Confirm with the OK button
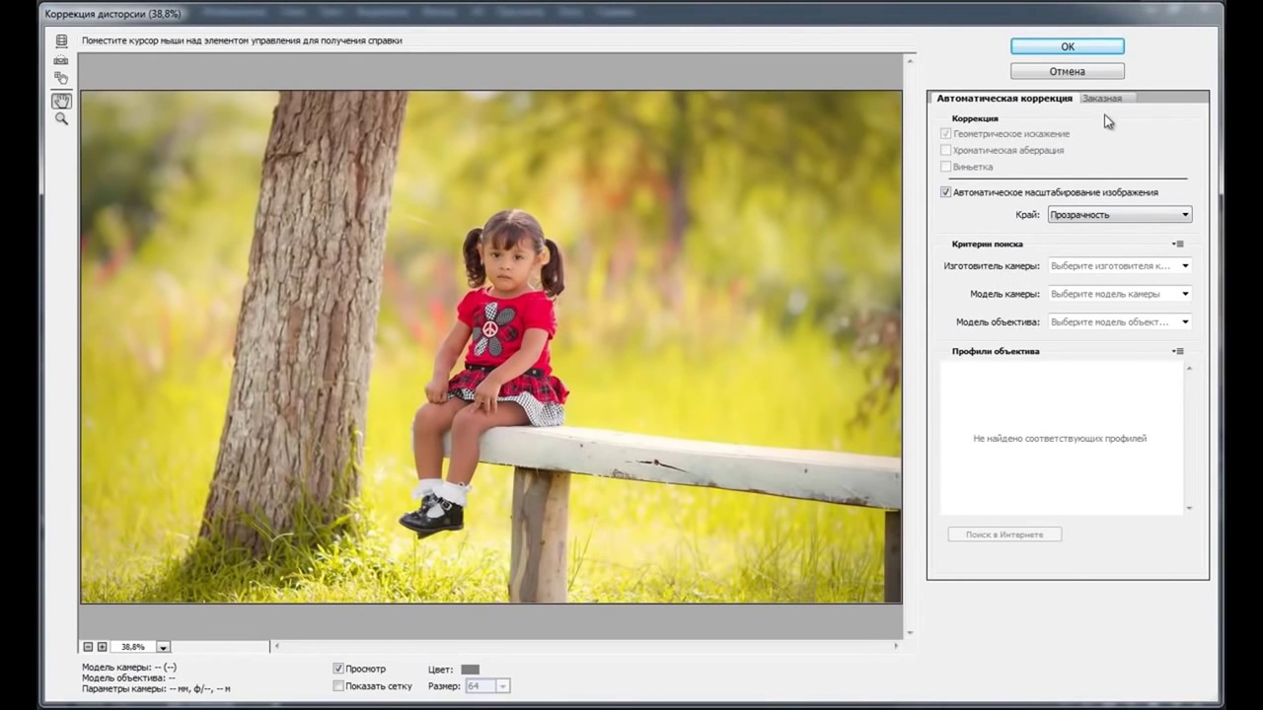 pos(1068,46)
